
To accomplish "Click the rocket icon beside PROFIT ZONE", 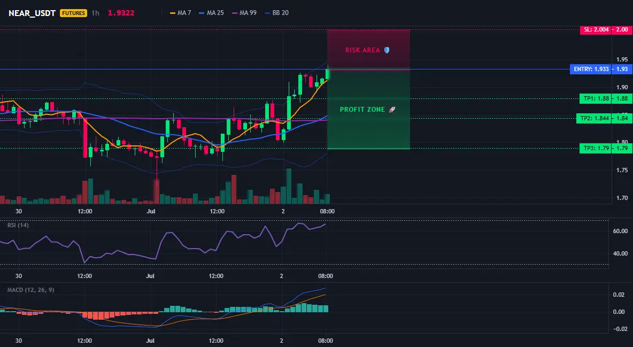I will click(392, 110).
